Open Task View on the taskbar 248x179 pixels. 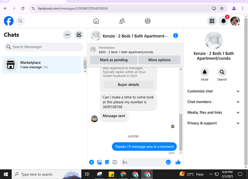[87, 174]
